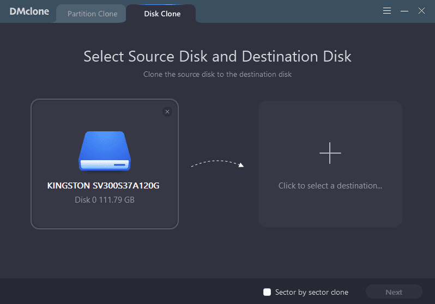Close the DMclone window
Screen dimensions: 435x304
point(421,11)
